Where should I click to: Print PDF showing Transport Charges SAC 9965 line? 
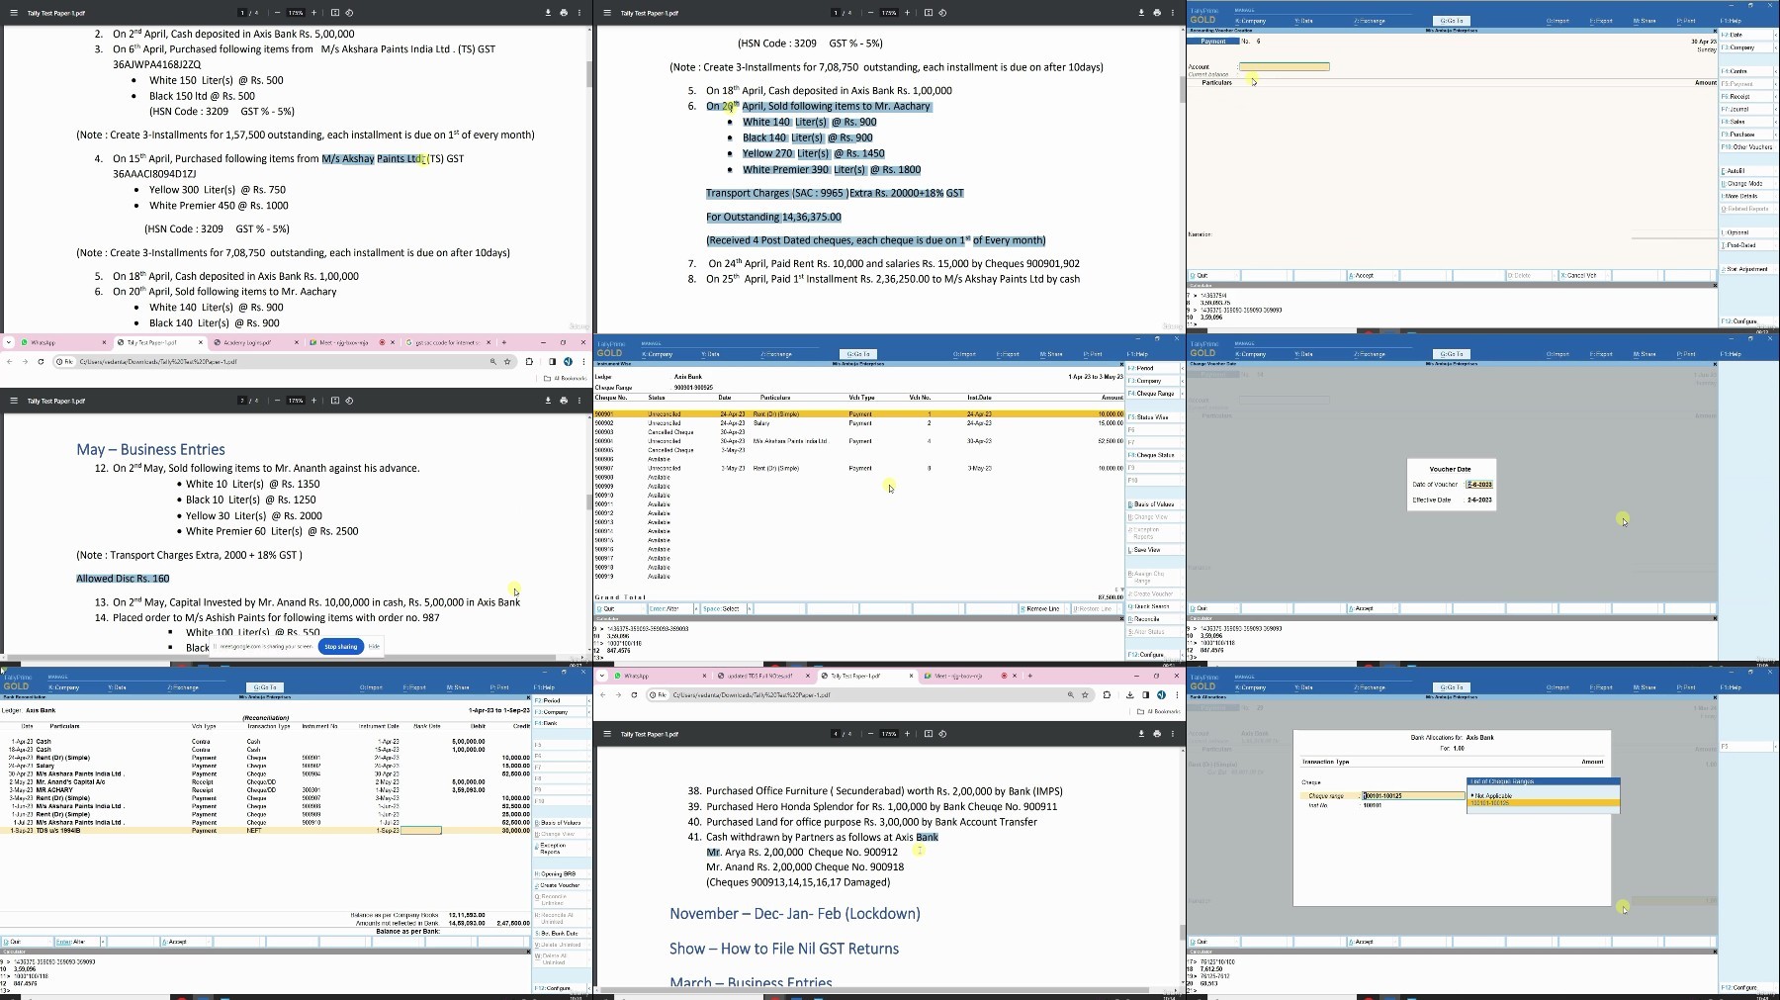[x=1157, y=13]
